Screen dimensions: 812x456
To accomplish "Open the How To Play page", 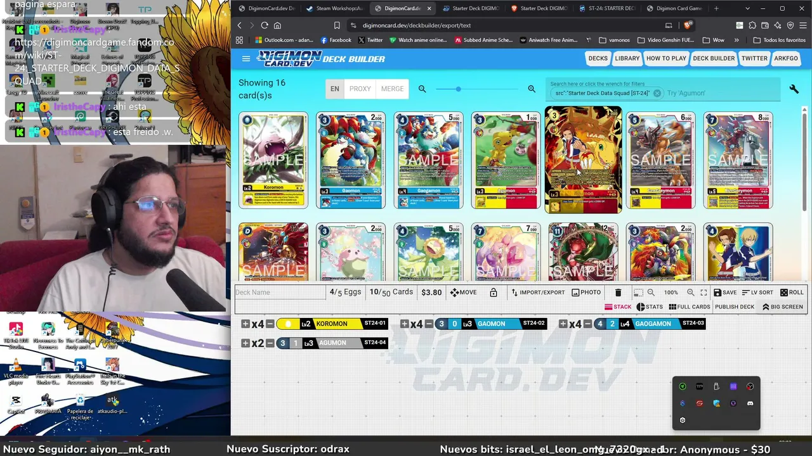I will pyautogui.click(x=666, y=58).
